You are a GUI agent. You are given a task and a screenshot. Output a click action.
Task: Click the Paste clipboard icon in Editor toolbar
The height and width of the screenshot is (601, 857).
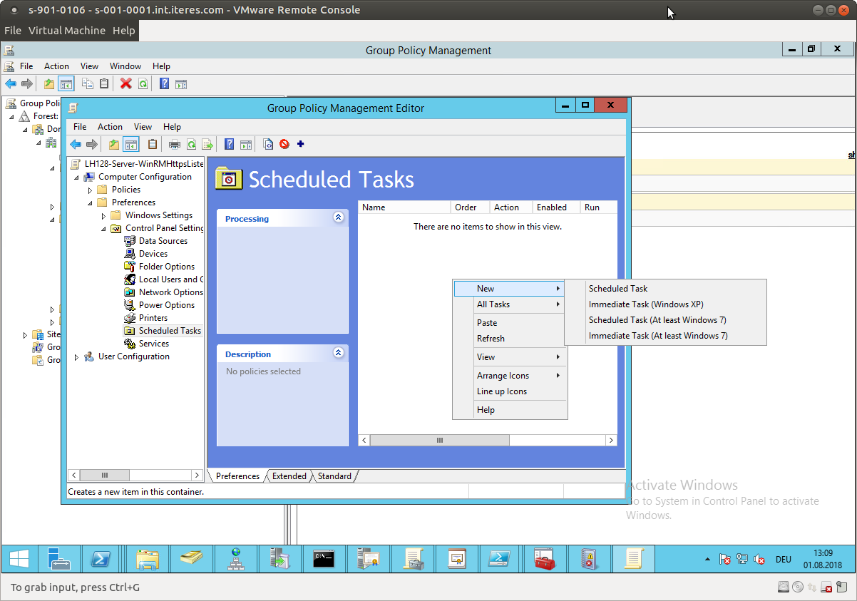[152, 144]
